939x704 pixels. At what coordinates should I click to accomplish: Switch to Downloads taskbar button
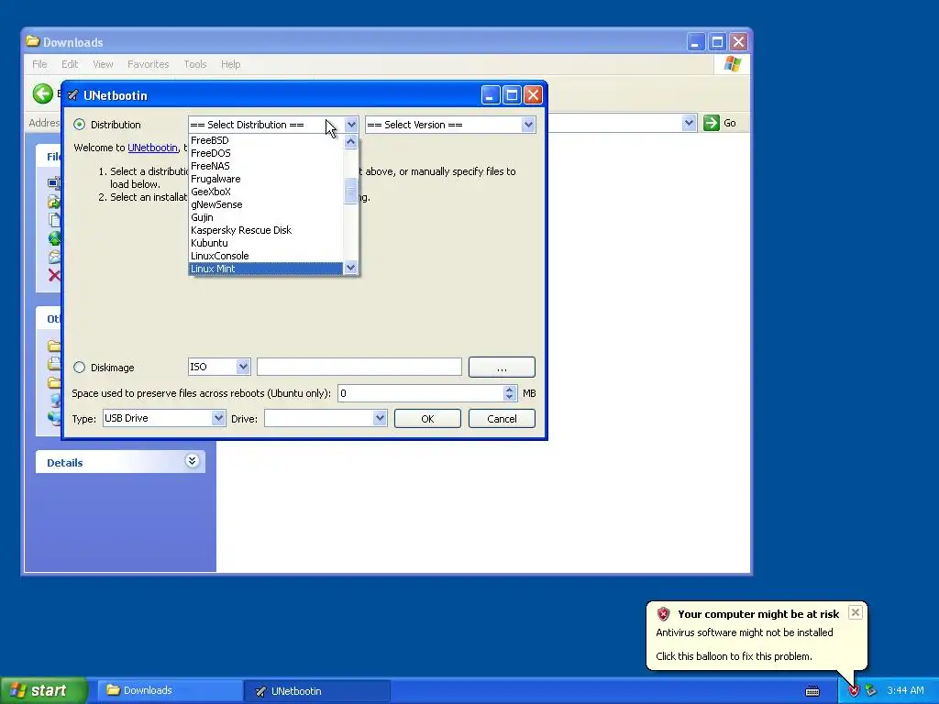[171, 691]
